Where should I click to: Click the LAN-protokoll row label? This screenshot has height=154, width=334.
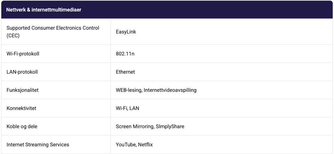[x=22, y=72]
